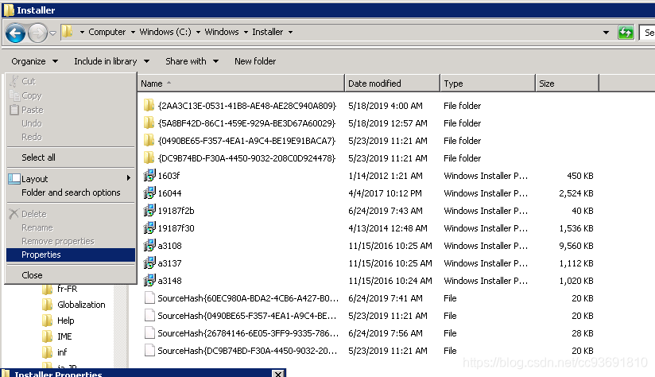Select file icon for SourceHash{60EC980A...}
This screenshot has width=655, height=377.
(149, 298)
